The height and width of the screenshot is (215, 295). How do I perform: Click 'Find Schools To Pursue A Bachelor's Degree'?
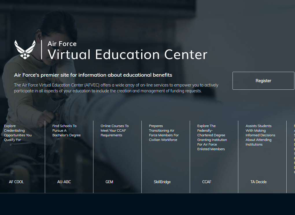[x=67, y=131]
